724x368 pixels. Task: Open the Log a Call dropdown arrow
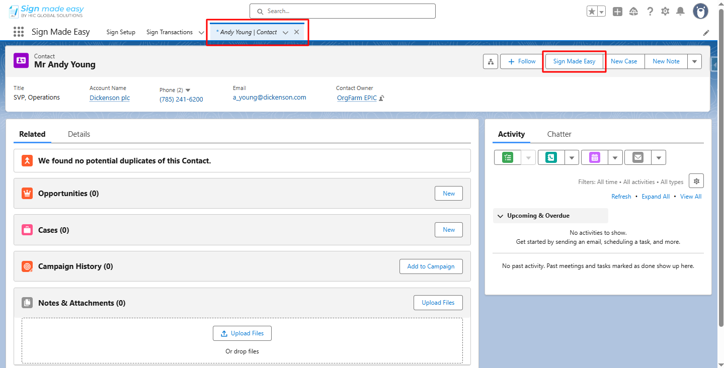(x=572, y=157)
